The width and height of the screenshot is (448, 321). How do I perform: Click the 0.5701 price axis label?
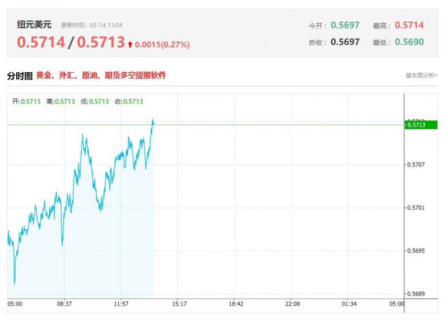pyautogui.click(x=416, y=208)
